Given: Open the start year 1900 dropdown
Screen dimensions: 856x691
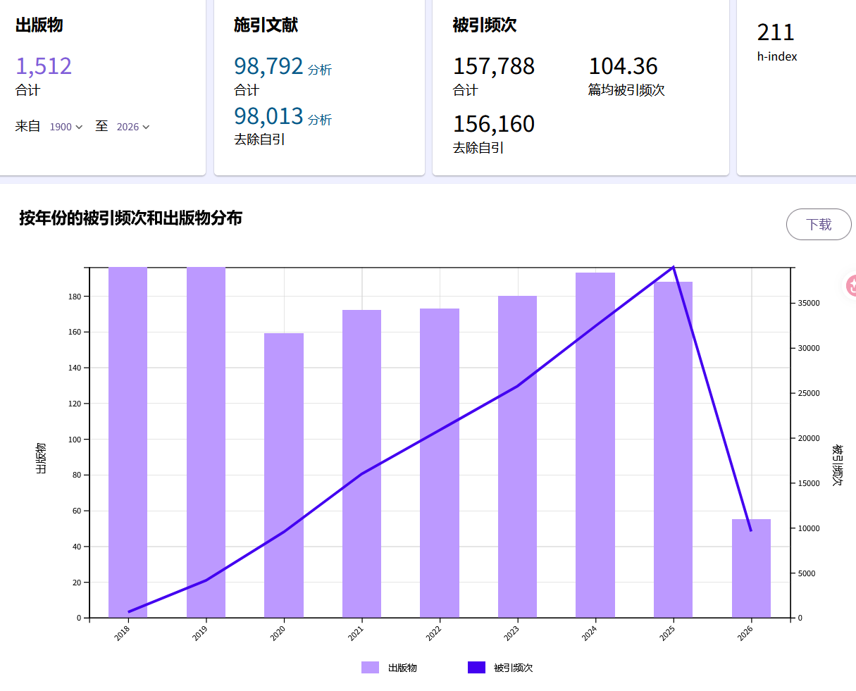Looking at the screenshot, I should click(66, 127).
